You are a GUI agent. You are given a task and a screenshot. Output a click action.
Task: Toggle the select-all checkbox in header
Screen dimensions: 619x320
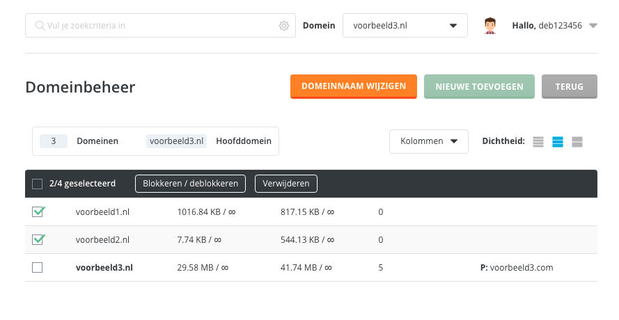point(37,184)
